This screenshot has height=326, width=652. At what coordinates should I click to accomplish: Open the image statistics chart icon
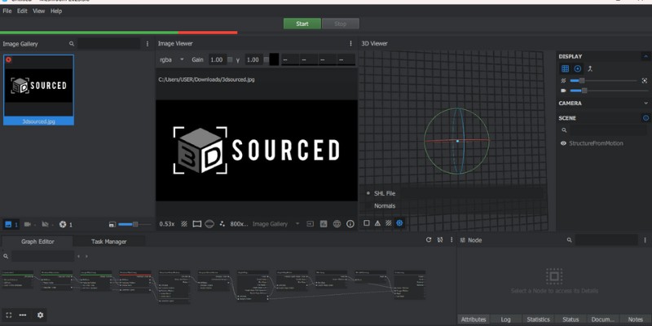(324, 224)
